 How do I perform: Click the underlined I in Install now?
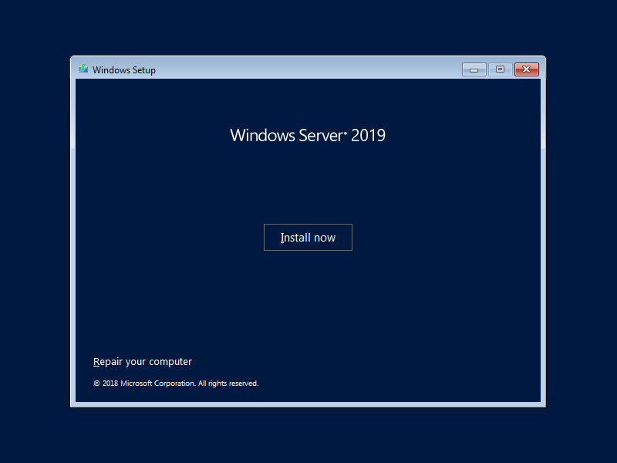tap(282, 238)
